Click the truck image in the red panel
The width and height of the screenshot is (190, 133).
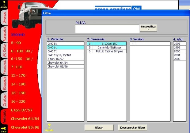[30, 14]
